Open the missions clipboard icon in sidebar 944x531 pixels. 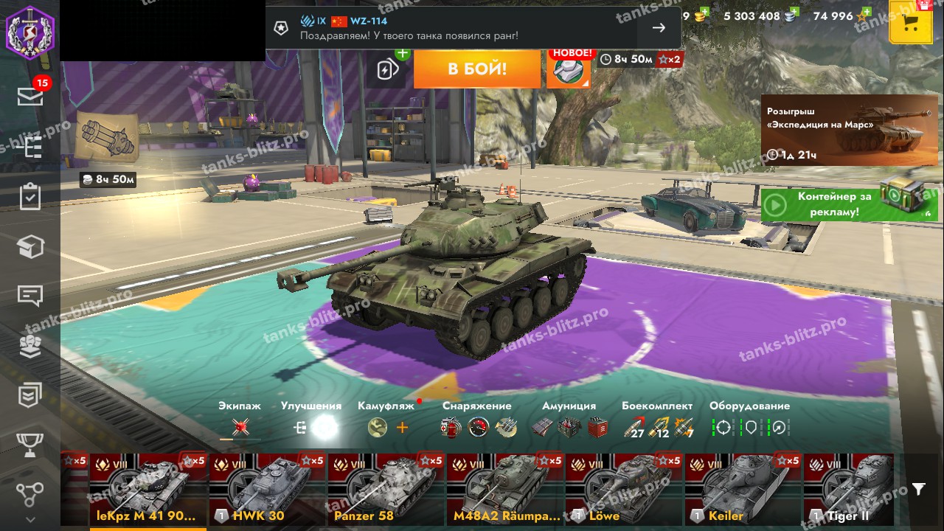[x=30, y=197]
